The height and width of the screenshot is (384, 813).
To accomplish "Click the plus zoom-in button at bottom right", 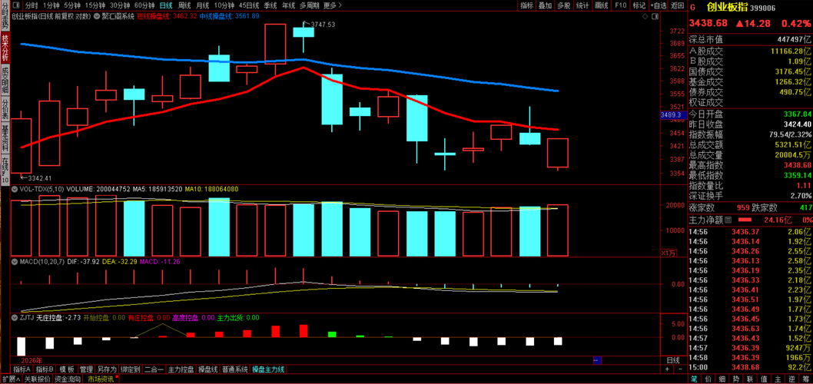I will coord(667,369).
